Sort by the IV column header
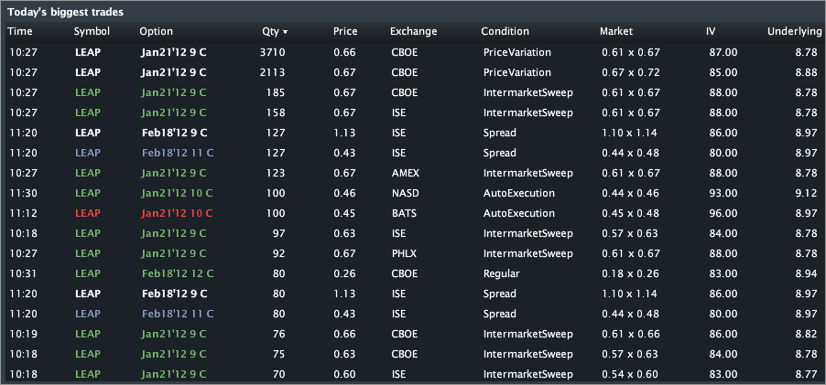Image resolution: width=826 pixels, height=385 pixels. pos(711,32)
